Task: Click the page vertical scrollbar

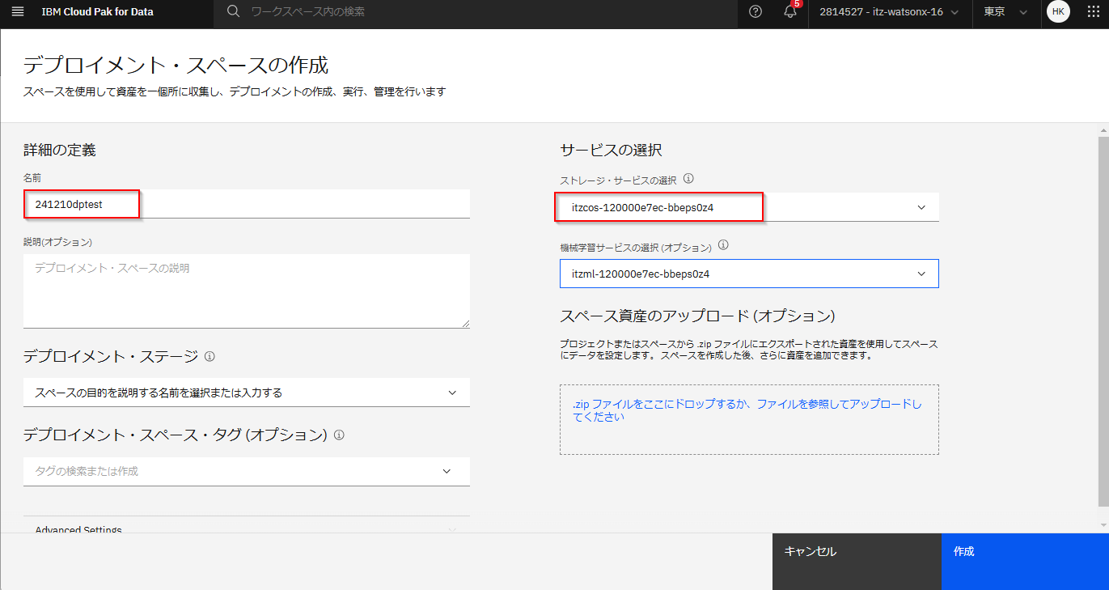Action: tap(1103, 321)
